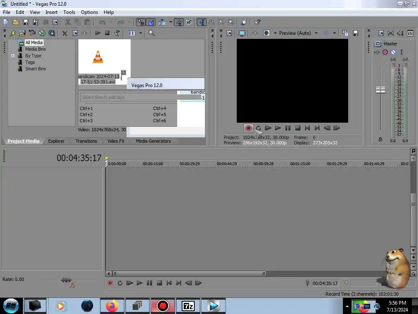This screenshot has height=314, width=418.
Task: Toggle loop playback in the timeline transport
Action: click(x=120, y=283)
